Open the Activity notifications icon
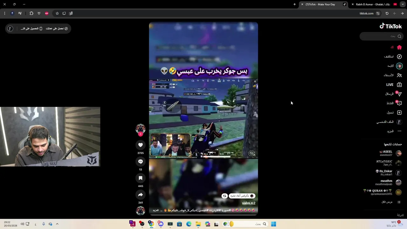 tap(399, 103)
